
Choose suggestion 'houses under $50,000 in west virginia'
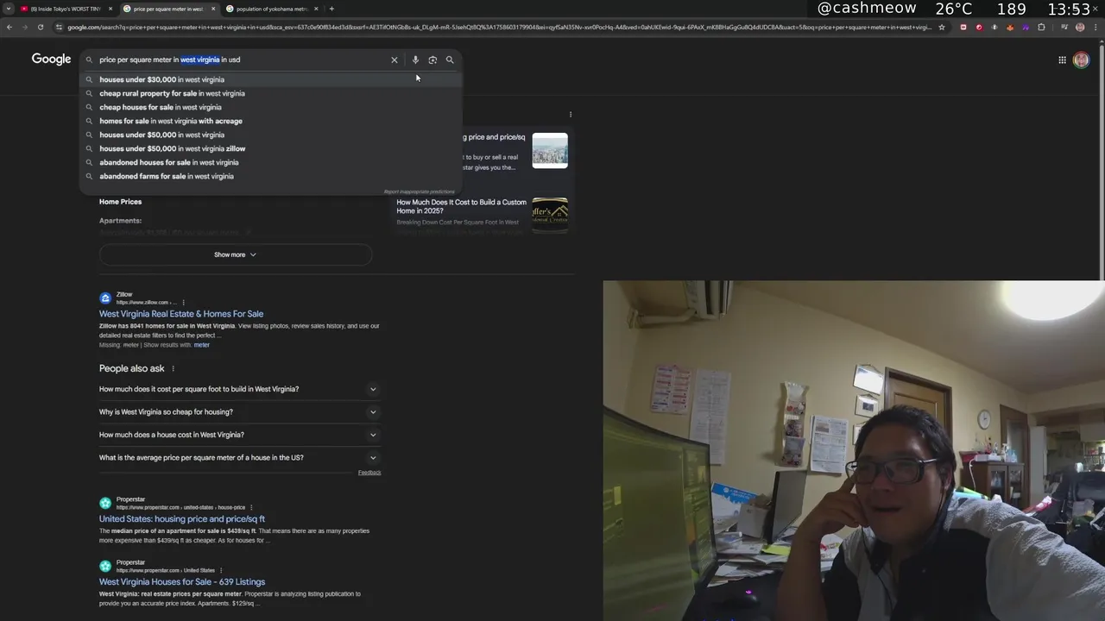pyautogui.click(x=271, y=135)
